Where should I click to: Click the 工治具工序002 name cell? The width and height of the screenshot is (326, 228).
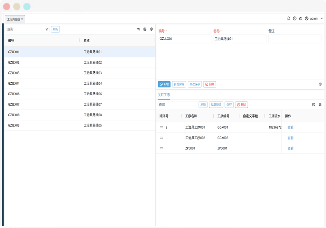click(x=195, y=138)
